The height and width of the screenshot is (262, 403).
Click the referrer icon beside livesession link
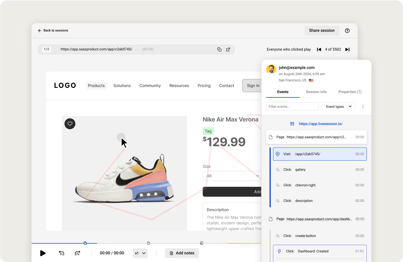[292, 124]
